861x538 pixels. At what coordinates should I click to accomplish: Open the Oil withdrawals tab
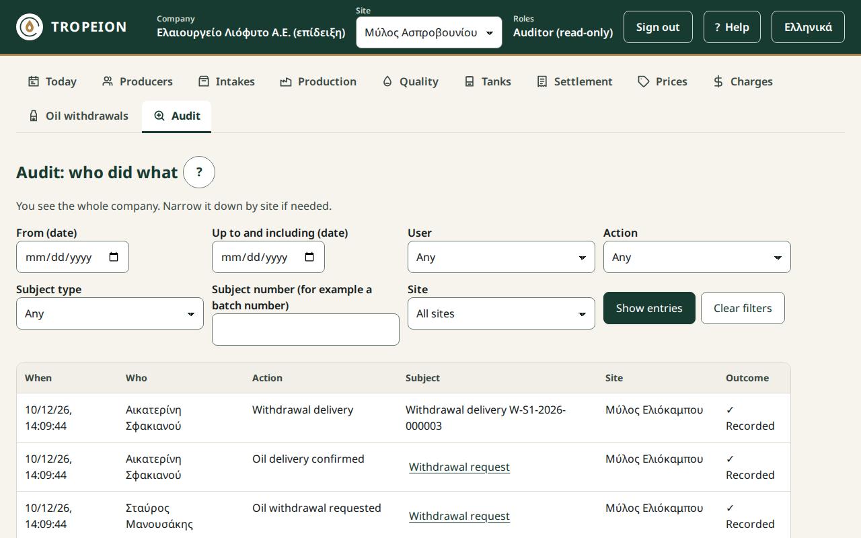click(78, 116)
